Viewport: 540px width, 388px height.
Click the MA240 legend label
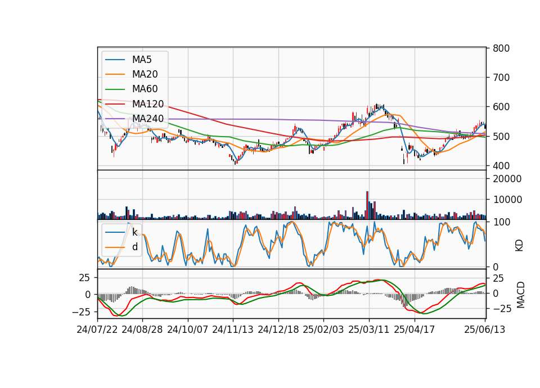pos(148,119)
